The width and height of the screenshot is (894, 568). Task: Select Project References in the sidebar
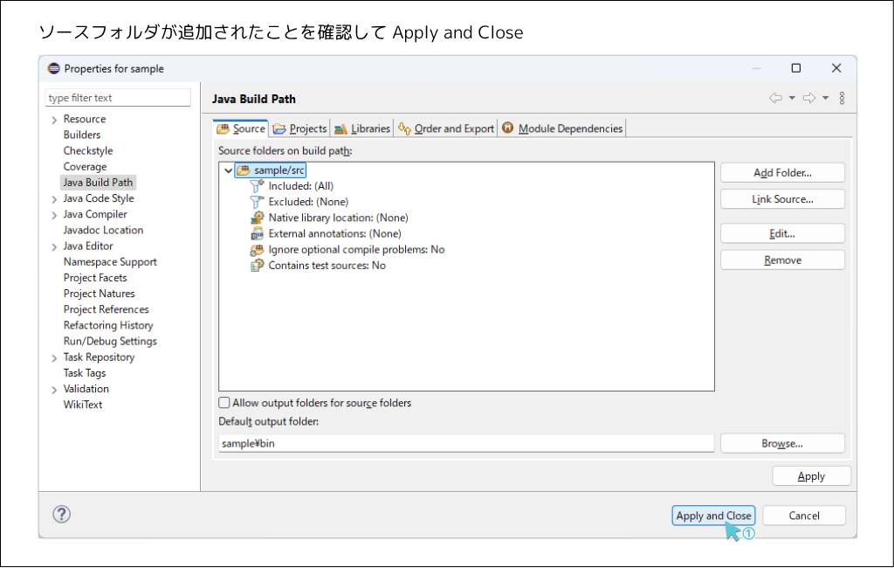pyautogui.click(x=106, y=309)
